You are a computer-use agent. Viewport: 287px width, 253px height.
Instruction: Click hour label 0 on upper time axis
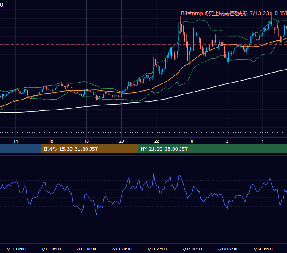[192, 141]
